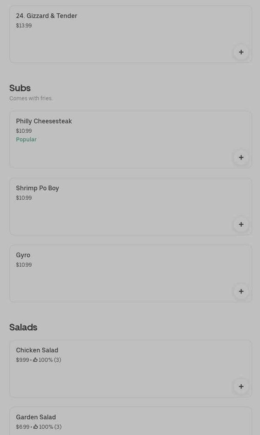
Task: Open Chicken Salad item name
Action: [37, 350]
